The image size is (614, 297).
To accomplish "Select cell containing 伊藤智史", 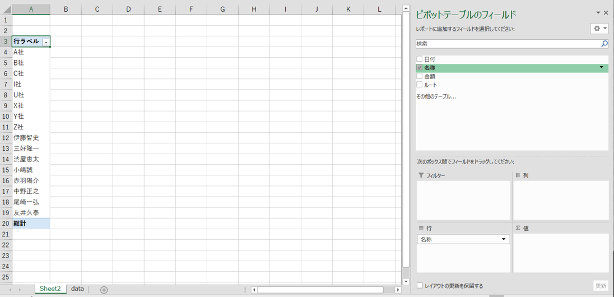I will 31,138.
